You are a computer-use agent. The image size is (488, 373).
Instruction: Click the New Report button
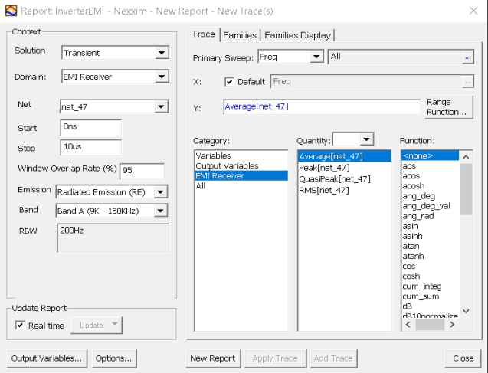click(x=211, y=358)
